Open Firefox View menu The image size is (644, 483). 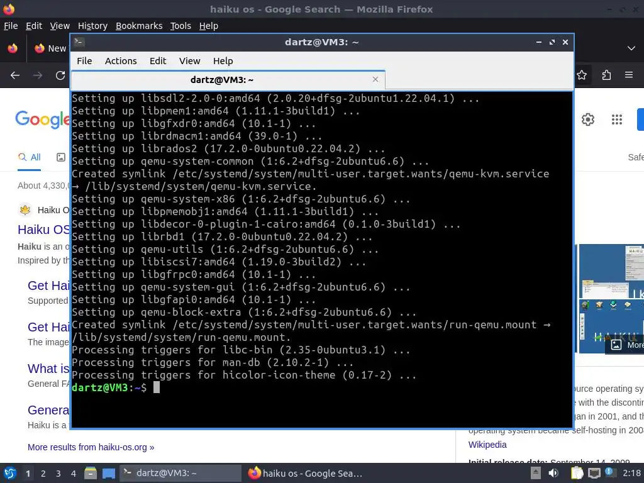pyautogui.click(x=60, y=26)
